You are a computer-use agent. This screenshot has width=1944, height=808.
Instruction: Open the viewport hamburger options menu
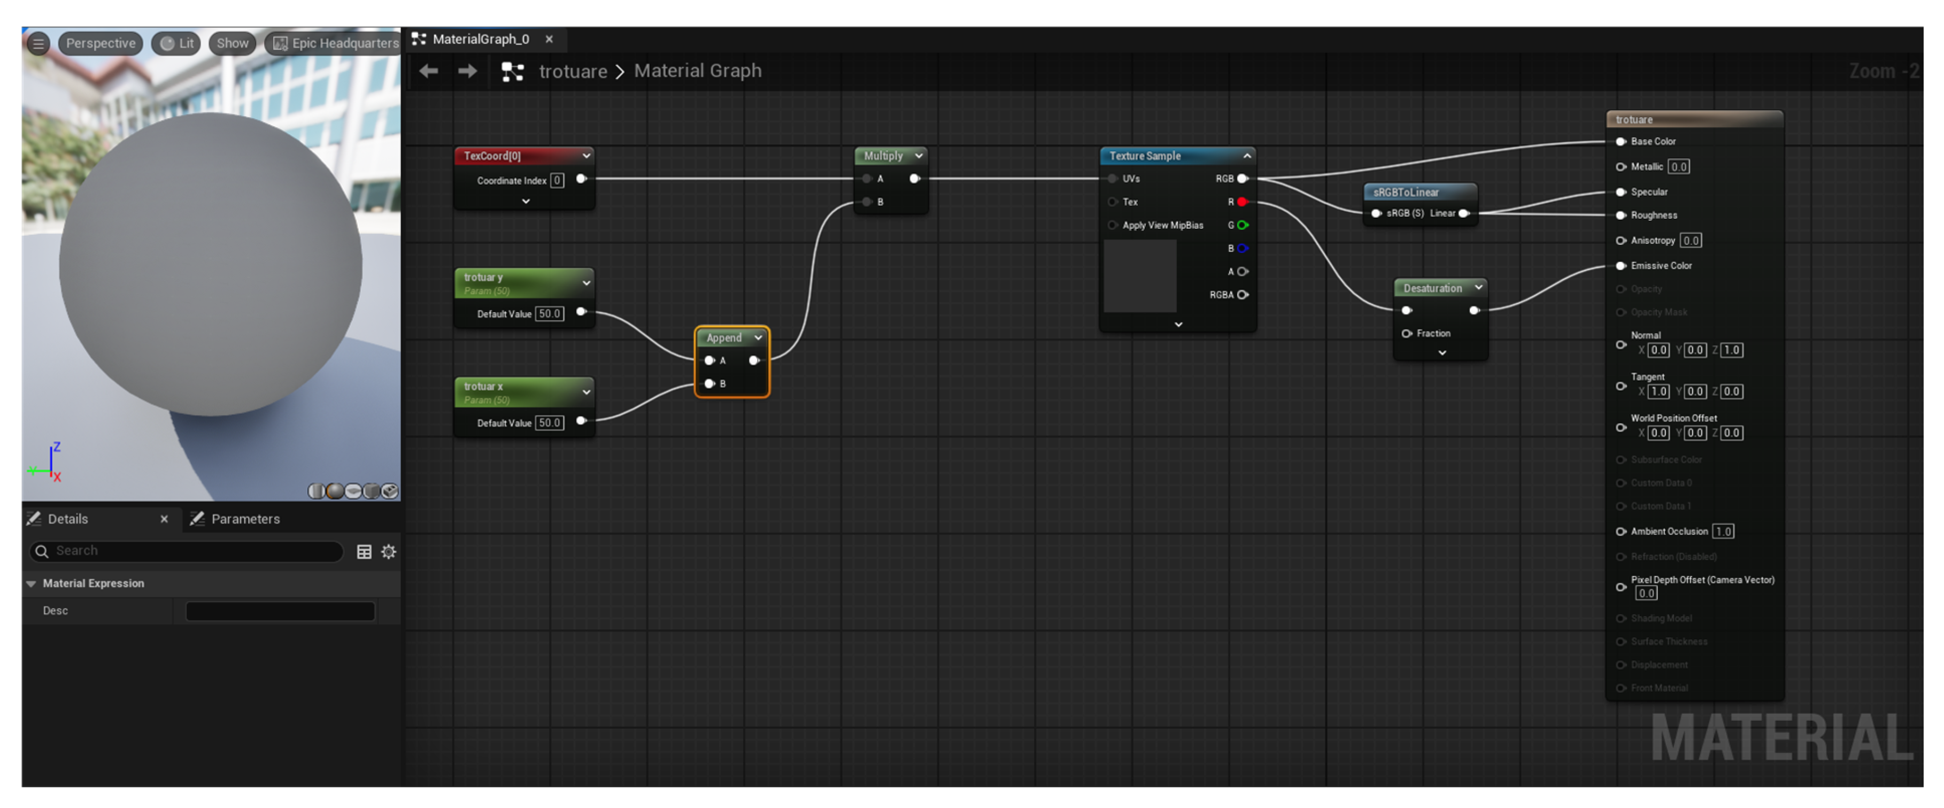click(x=38, y=44)
